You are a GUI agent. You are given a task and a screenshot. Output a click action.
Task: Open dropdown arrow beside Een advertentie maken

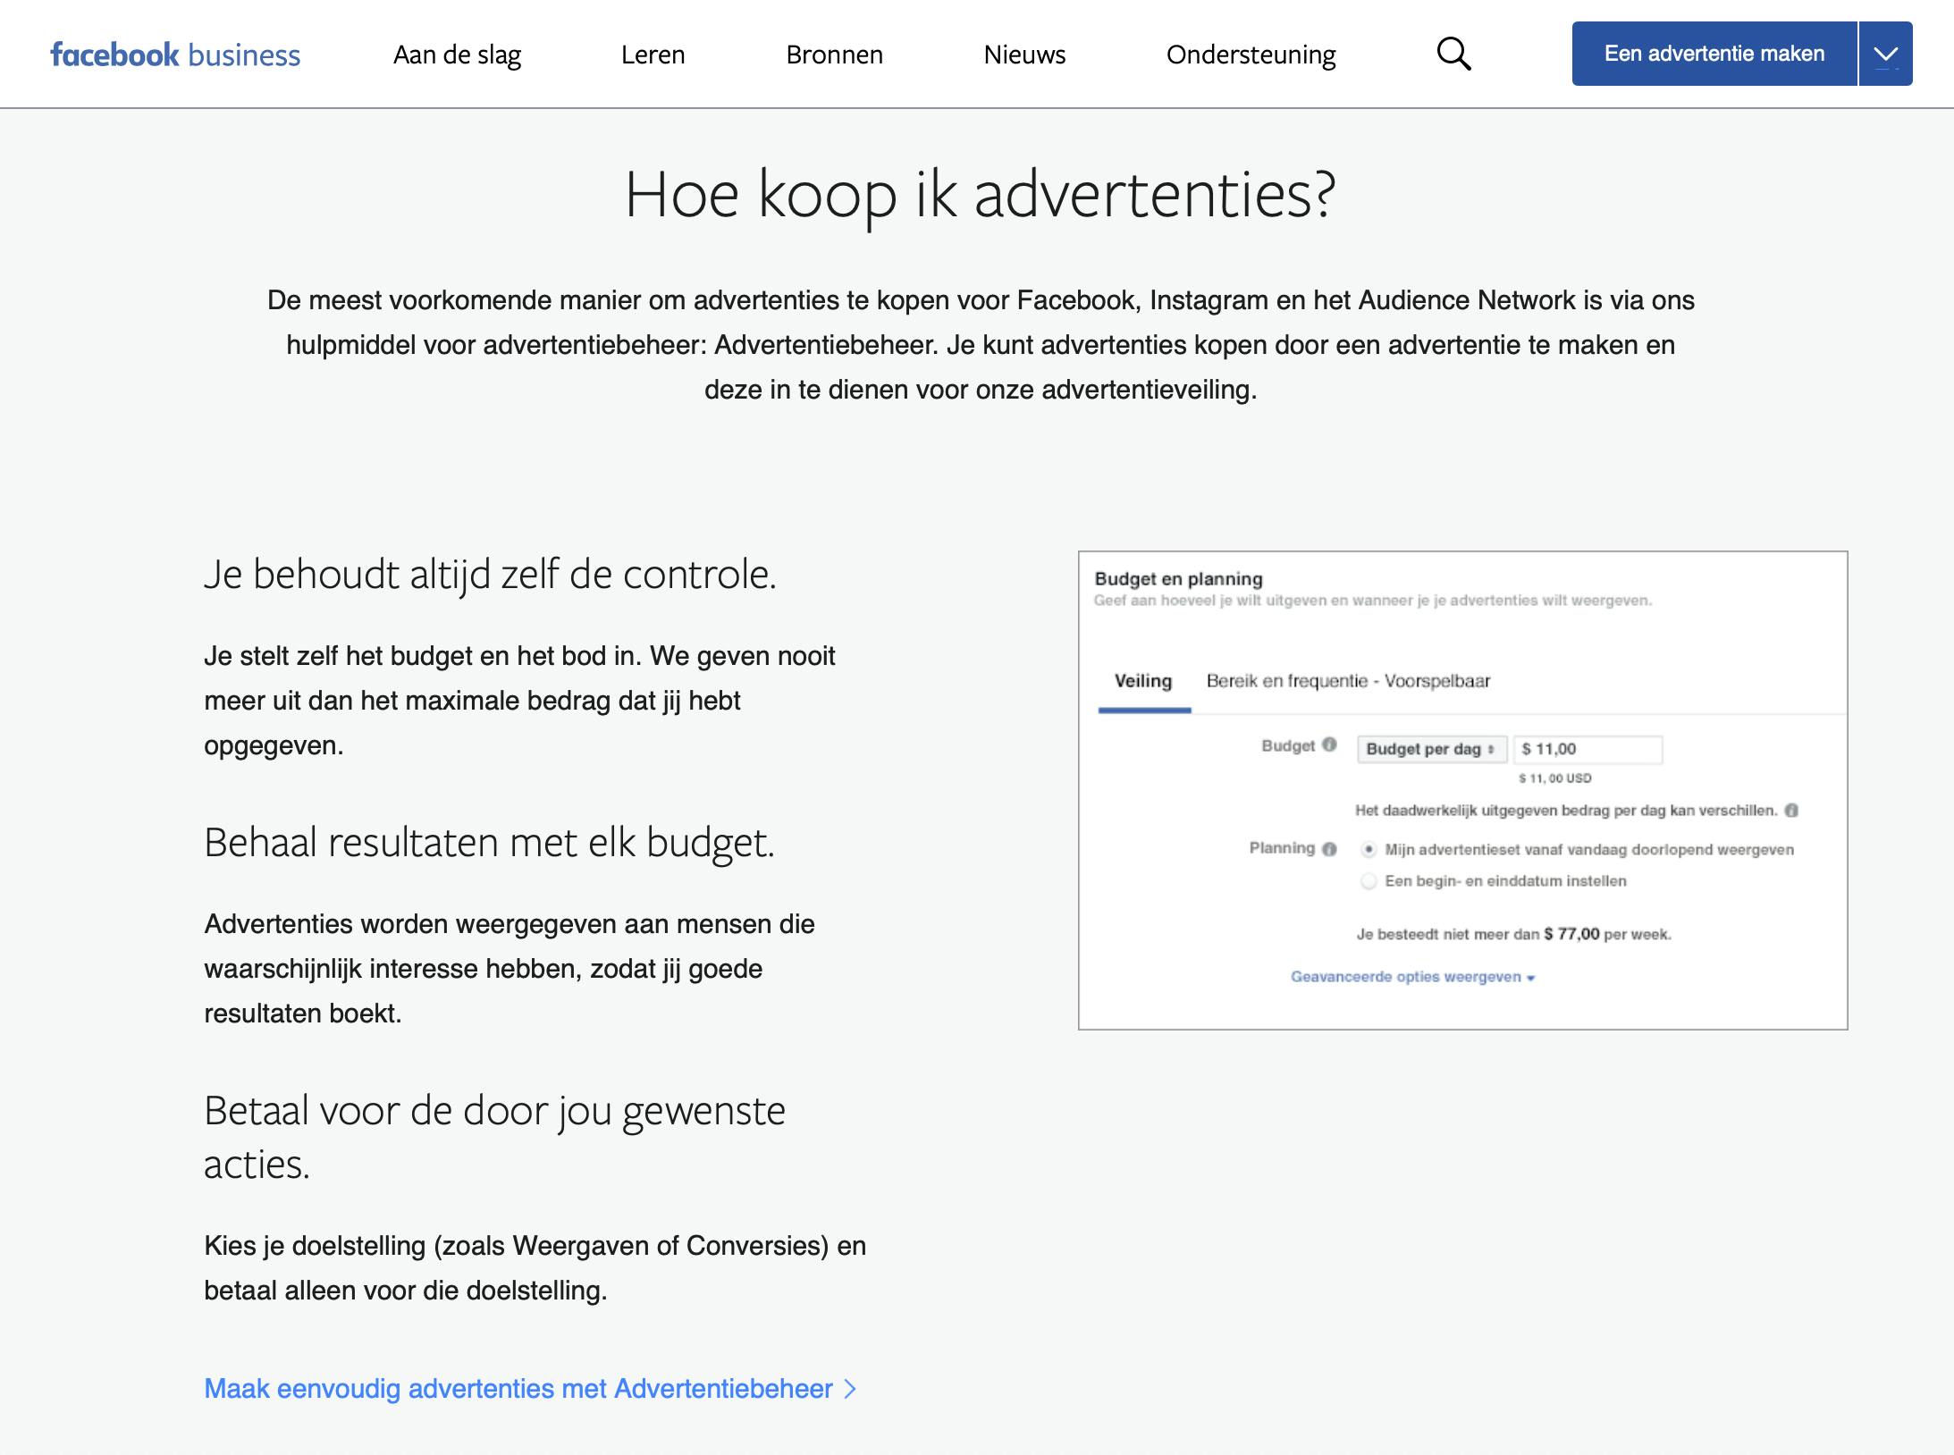point(1885,55)
